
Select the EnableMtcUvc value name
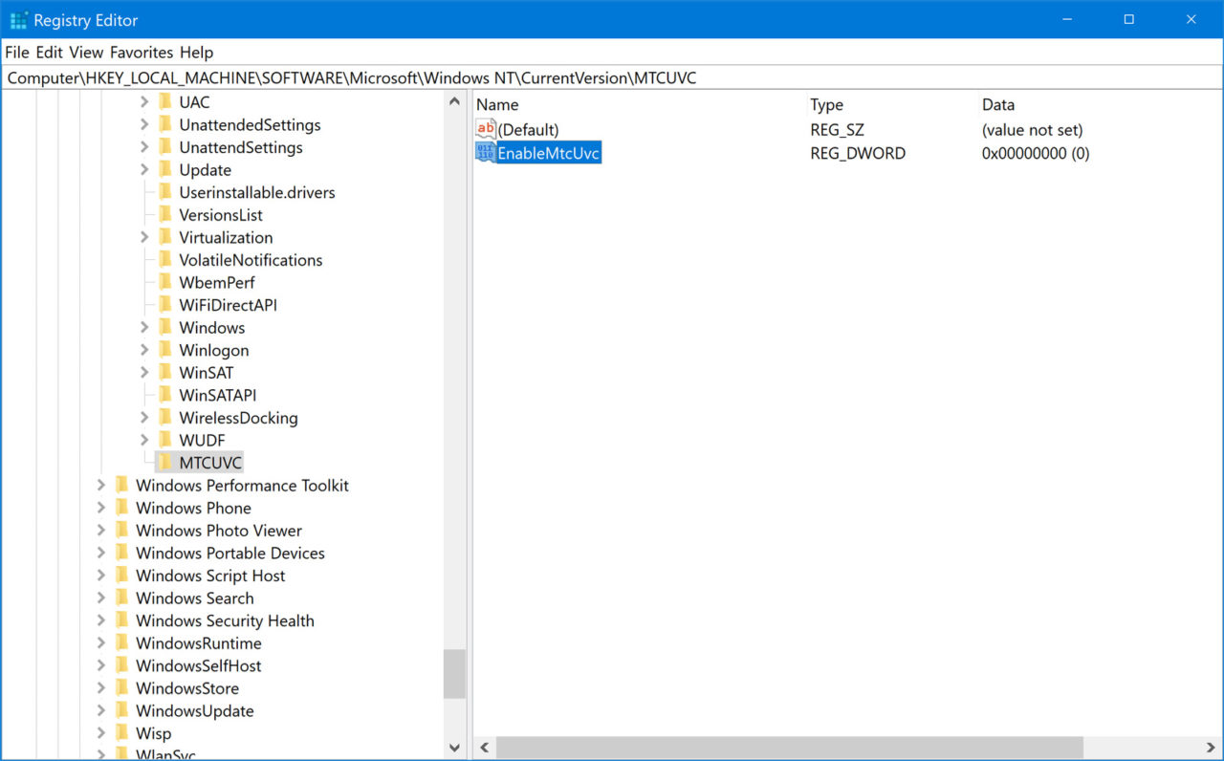[549, 153]
